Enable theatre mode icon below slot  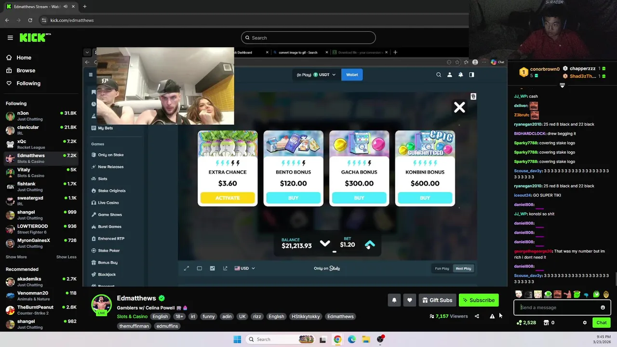[x=200, y=268]
